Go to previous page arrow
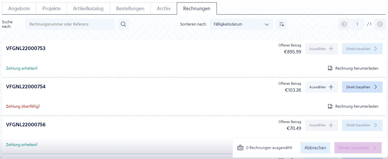The image size is (388, 159). (x=344, y=24)
